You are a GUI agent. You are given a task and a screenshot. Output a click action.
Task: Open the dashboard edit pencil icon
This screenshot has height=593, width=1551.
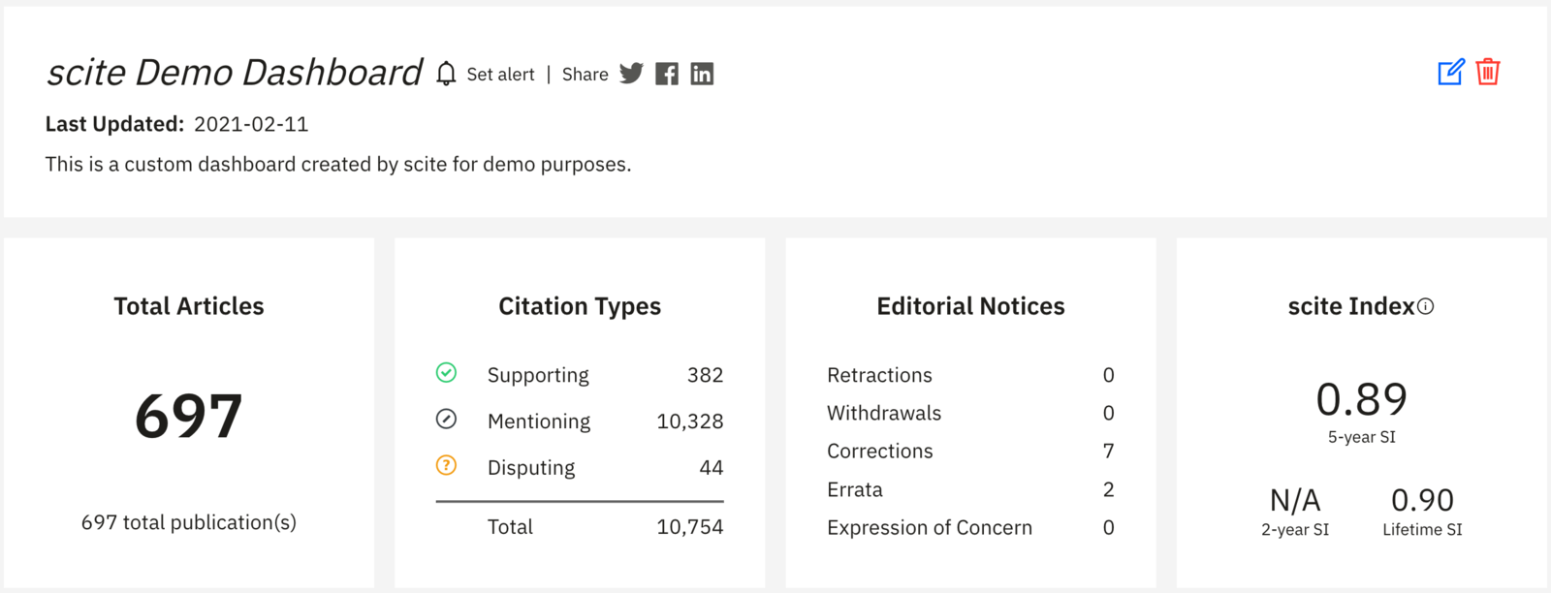point(1449,72)
